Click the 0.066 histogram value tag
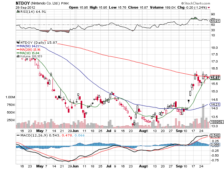The height and width of the screenshot is (169, 224). [x=215, y=145]
